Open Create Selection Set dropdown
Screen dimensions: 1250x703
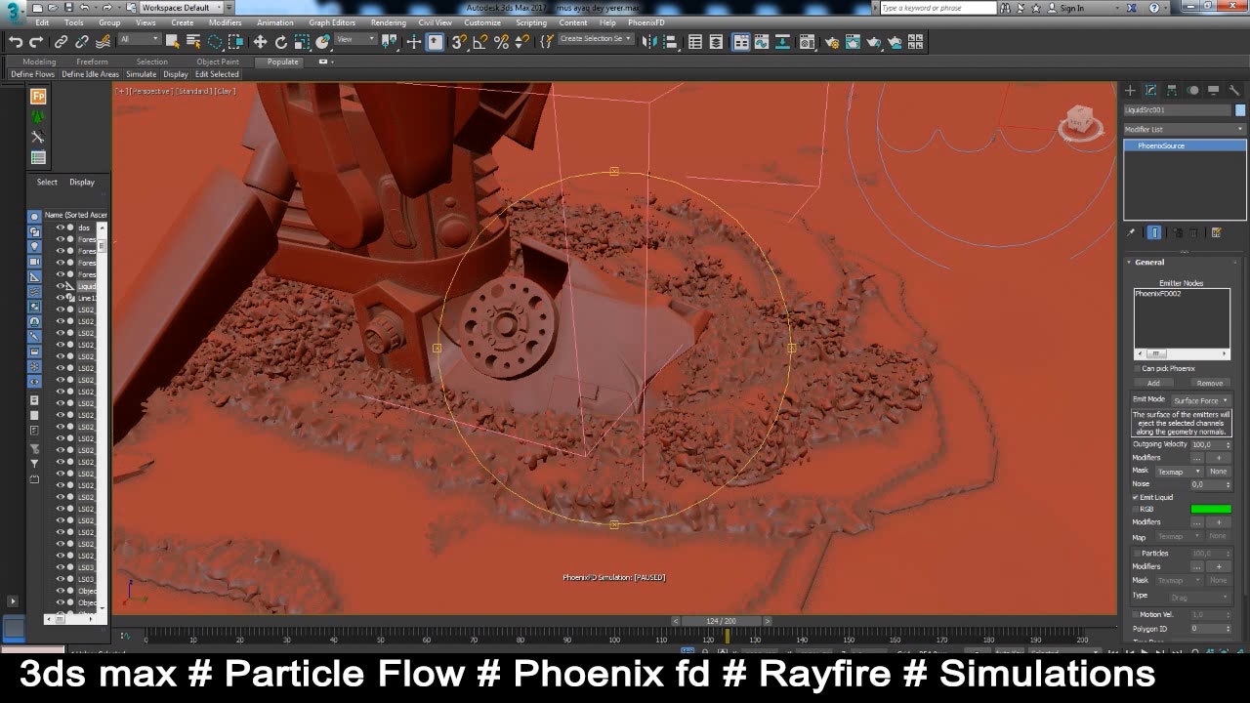[x=595, y=39]
